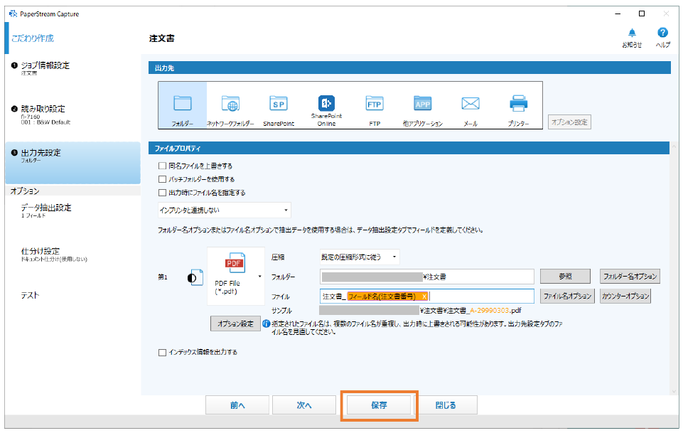Open ファイル名オプション button
This screenshot has width=683, height=433.
click(567, 296)
